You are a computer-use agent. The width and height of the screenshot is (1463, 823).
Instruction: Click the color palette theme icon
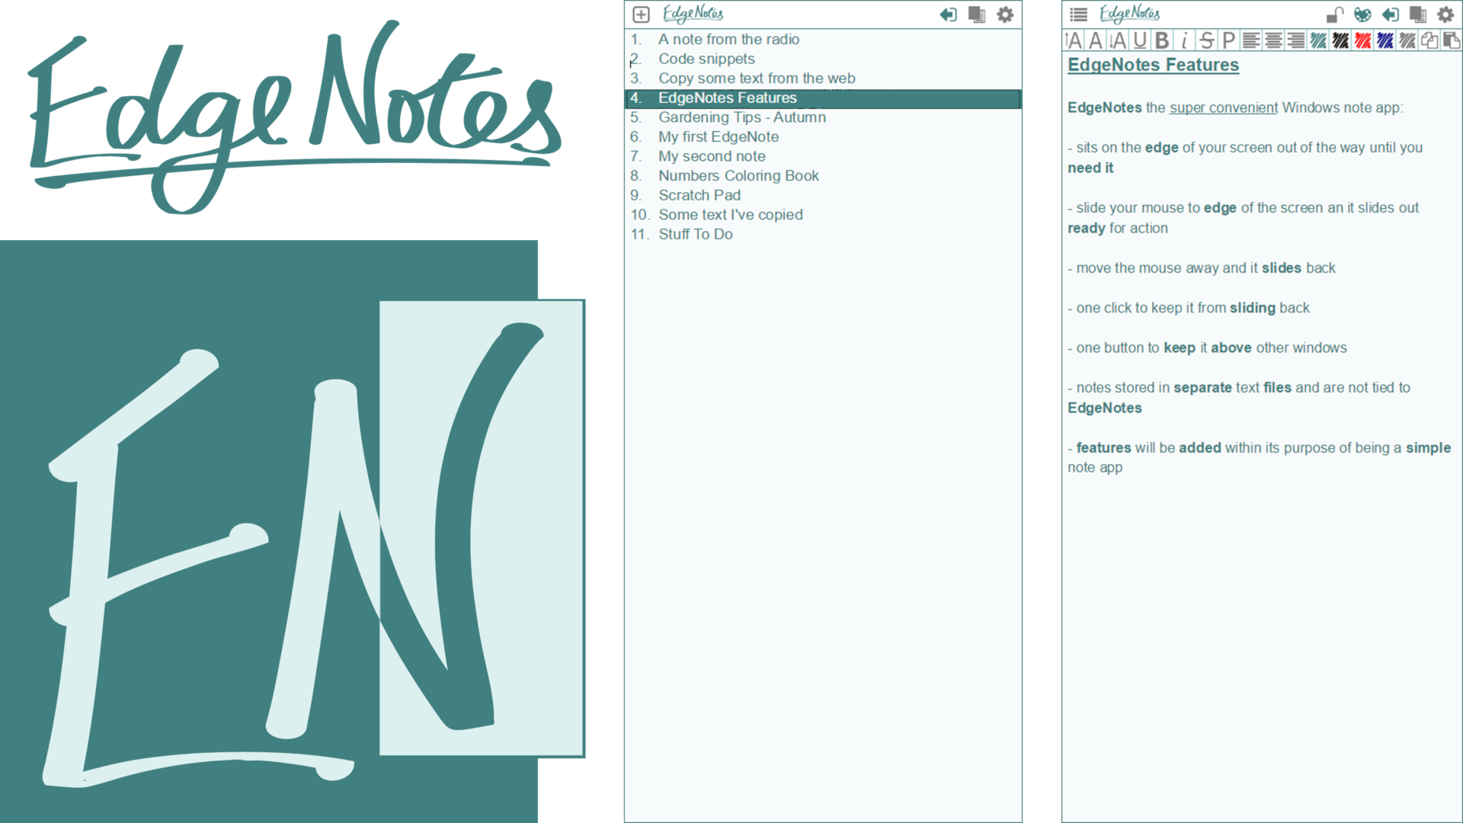click(x=1362, y=14)
